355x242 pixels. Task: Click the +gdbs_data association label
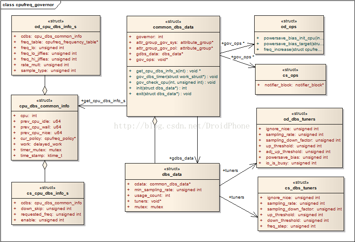(x=181, y=158)
